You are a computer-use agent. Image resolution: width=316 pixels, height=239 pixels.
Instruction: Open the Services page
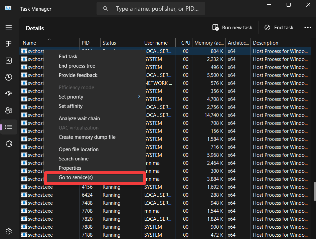pyautogui.click(x=9, y=143)
